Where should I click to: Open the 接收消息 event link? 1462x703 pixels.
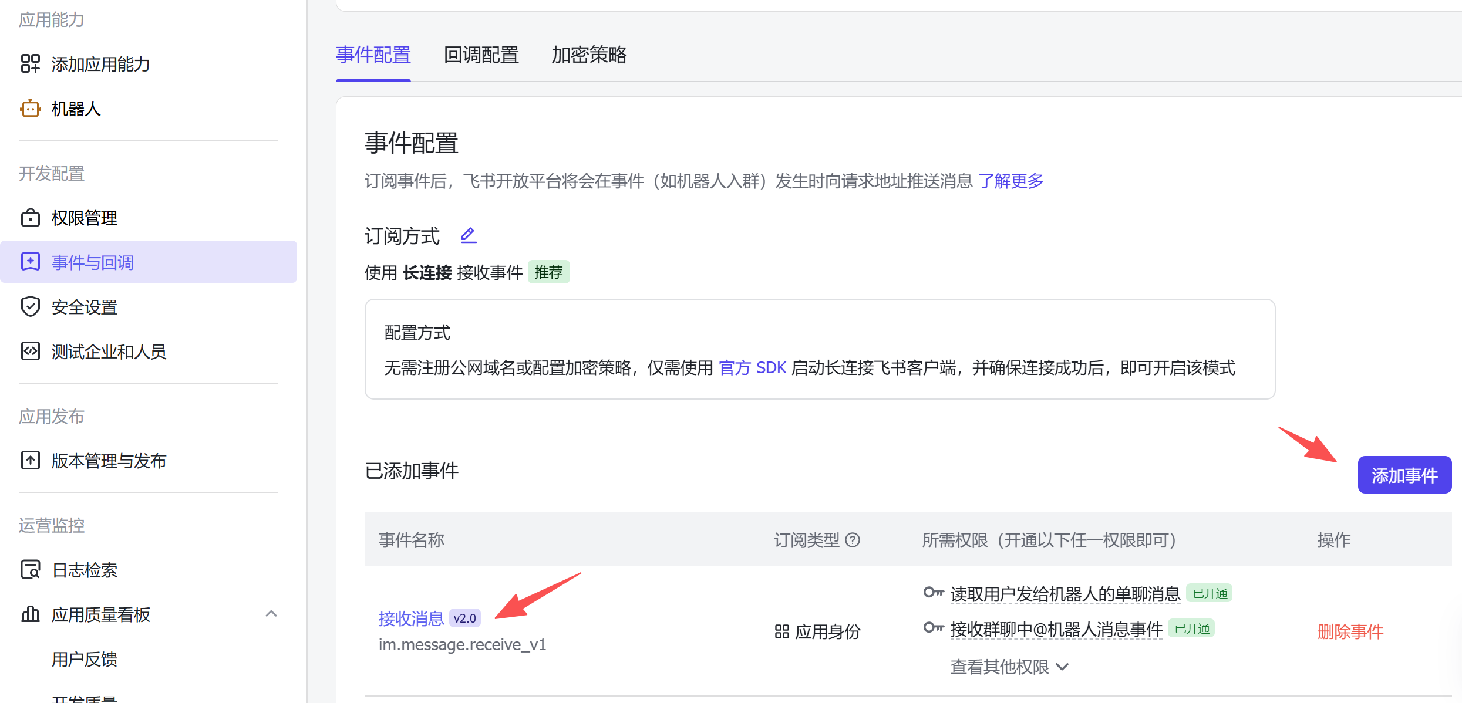pyautogui.click(x=411, y=618)
